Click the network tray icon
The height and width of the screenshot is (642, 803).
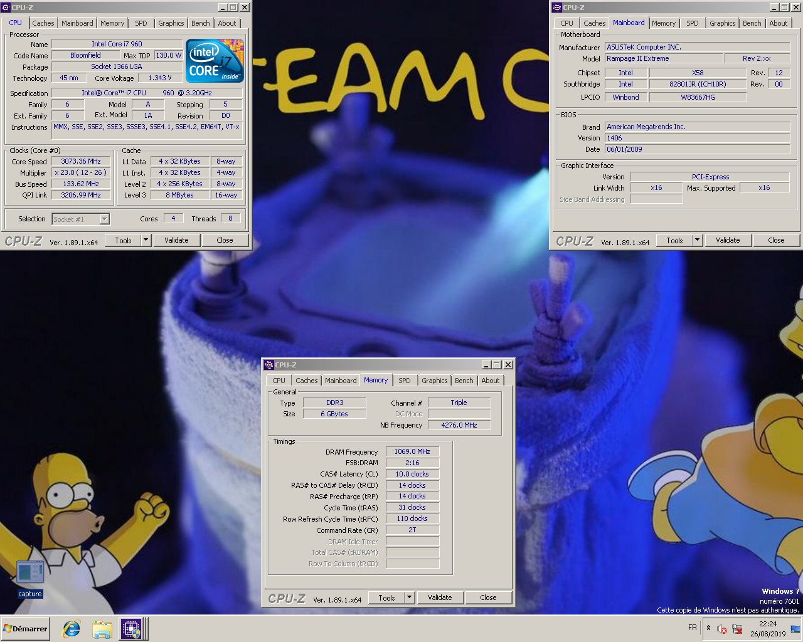737,628
